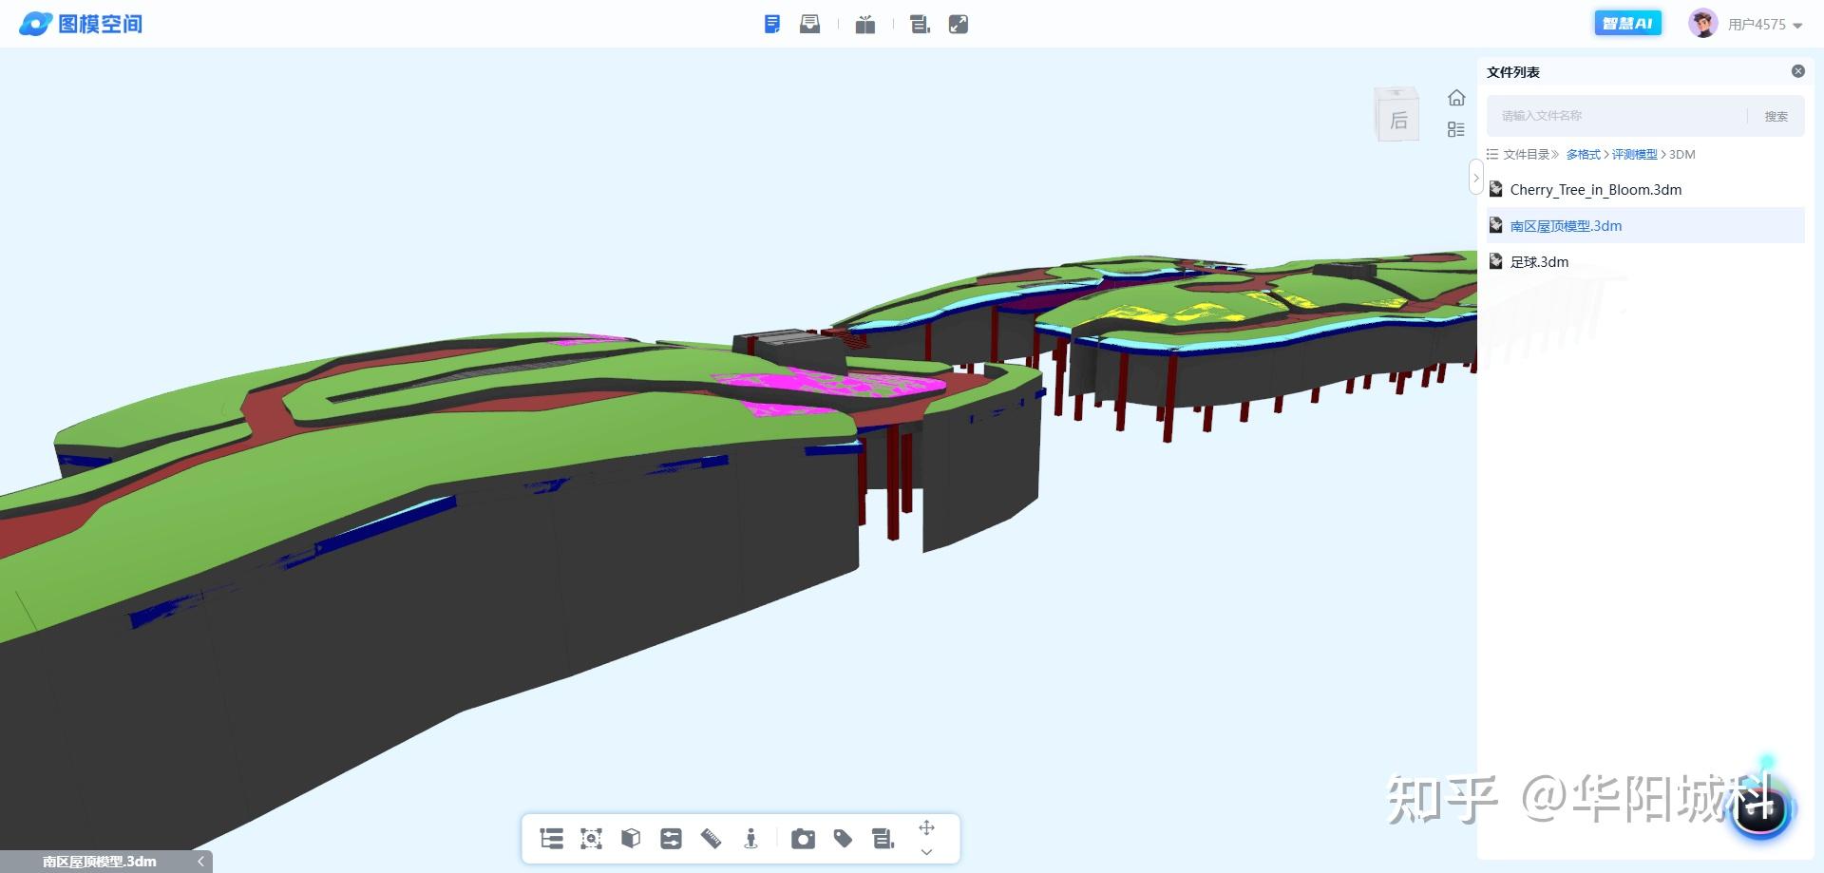Open the 智慧AI assistant button

(1627, 24)
